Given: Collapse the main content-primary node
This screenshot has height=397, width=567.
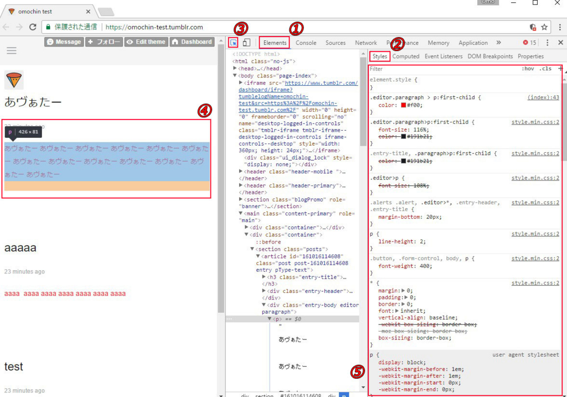Looking at the screenshot, I should [241, 213].
